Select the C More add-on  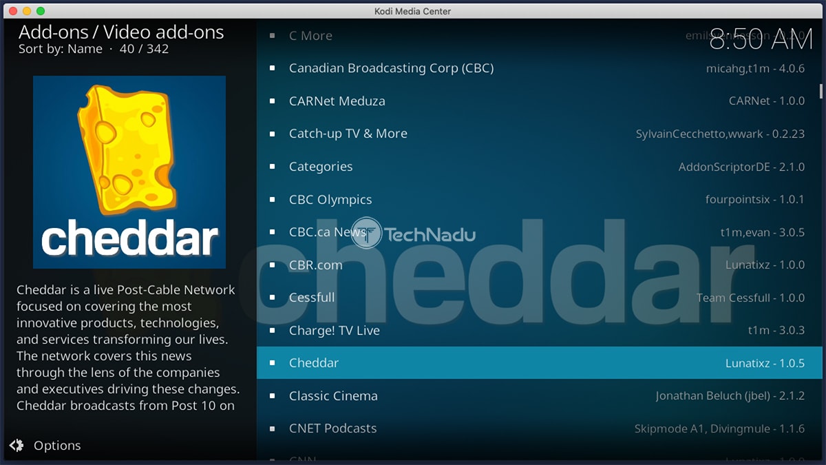tap(540, 36)
